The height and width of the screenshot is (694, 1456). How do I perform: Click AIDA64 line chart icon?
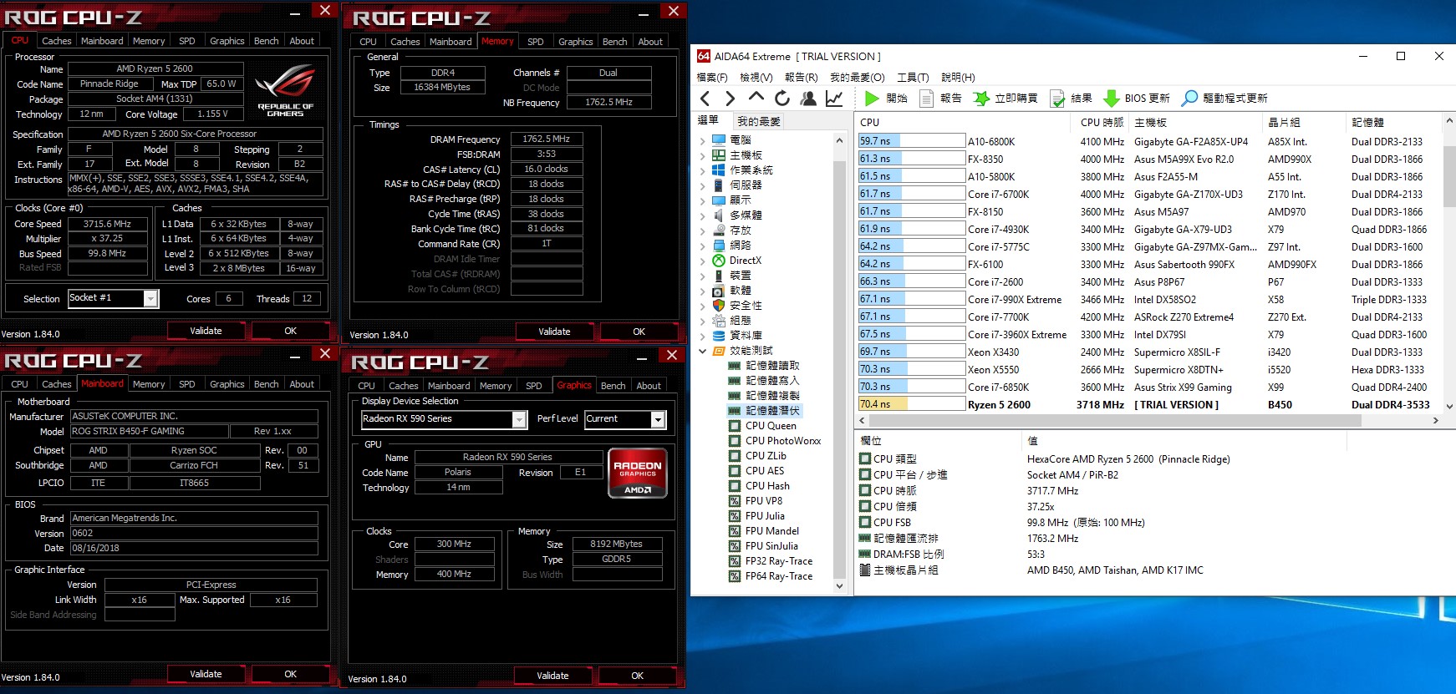(x=834, y=99)
